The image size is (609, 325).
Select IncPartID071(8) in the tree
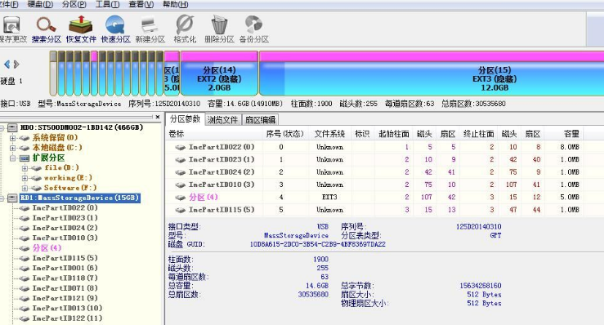coord(65,288)
